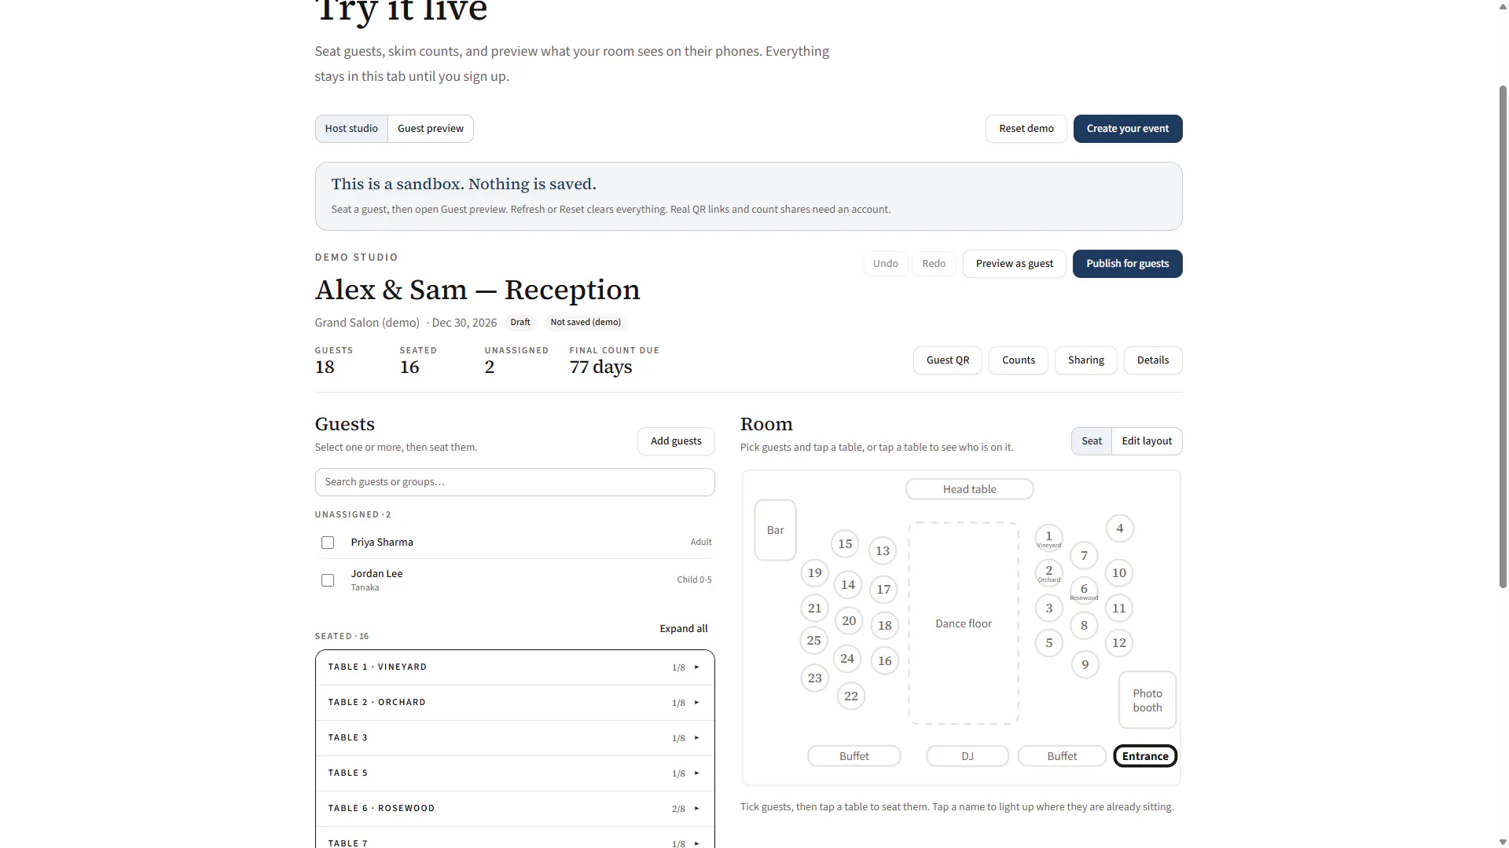The height and width of the screenshot is (848, 1509).
Task: Focus the Search guests or groups field
Action: click(515, 482)
